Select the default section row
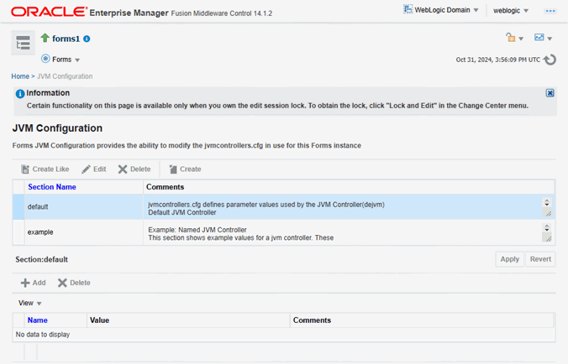The image size is (568, 364). coord(284,207)
